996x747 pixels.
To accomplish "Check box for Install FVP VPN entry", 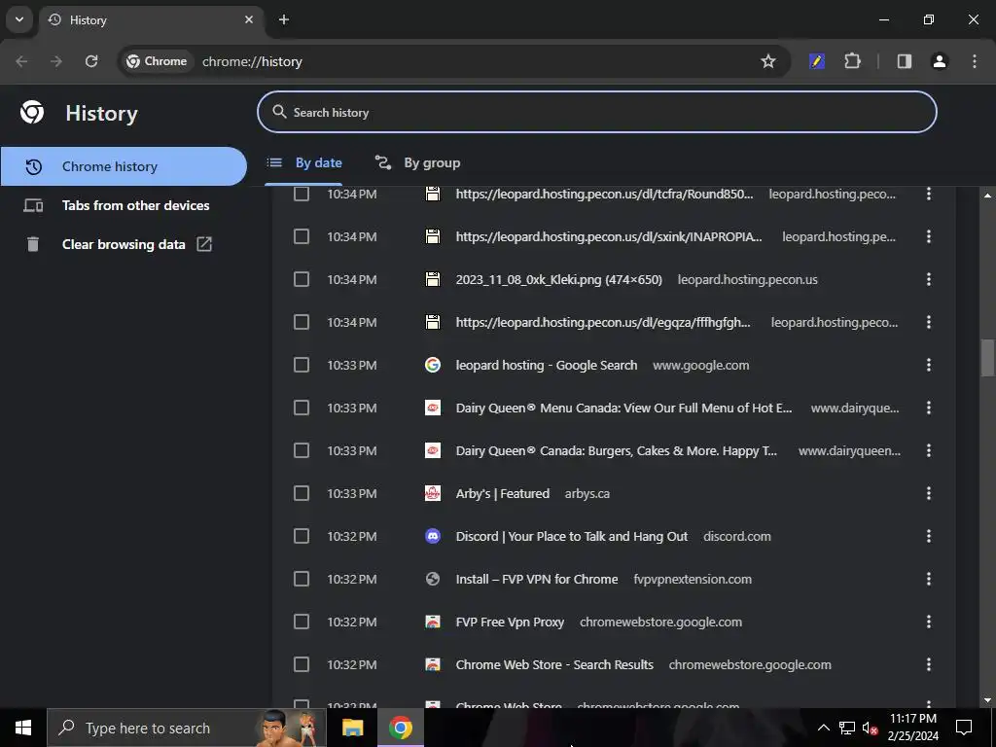I will coord(302,579).
